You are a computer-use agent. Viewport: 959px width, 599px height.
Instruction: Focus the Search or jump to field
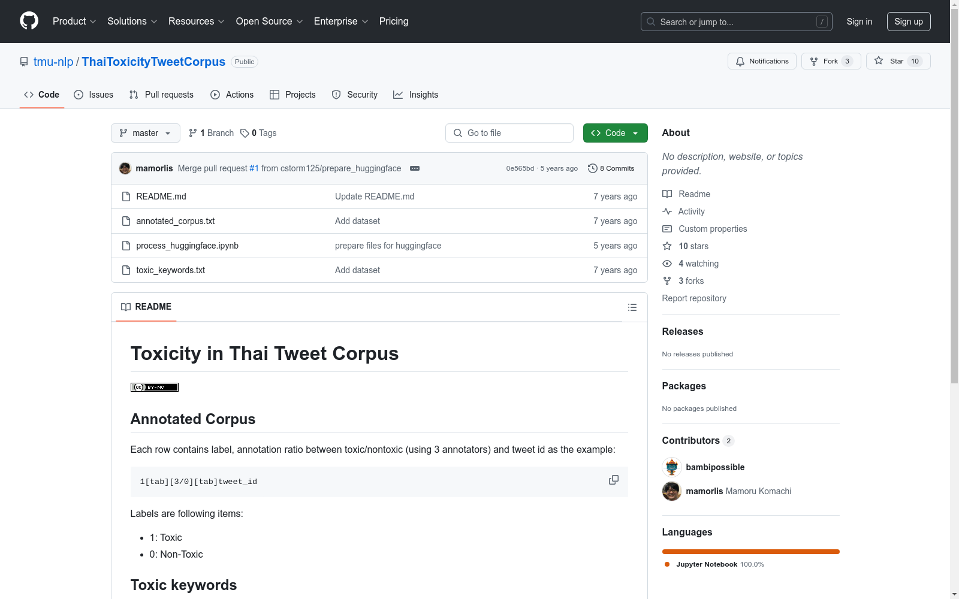[737, 22]
